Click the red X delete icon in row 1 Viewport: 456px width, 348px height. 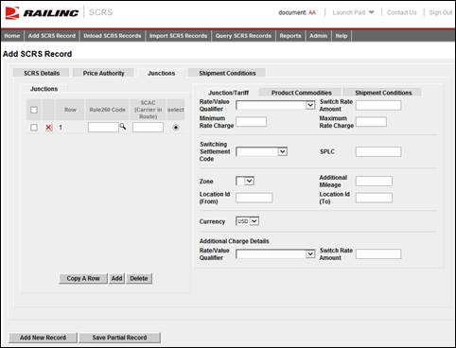[x=49, y=128]
